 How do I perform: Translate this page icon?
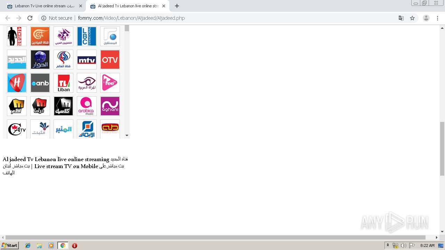401,18
